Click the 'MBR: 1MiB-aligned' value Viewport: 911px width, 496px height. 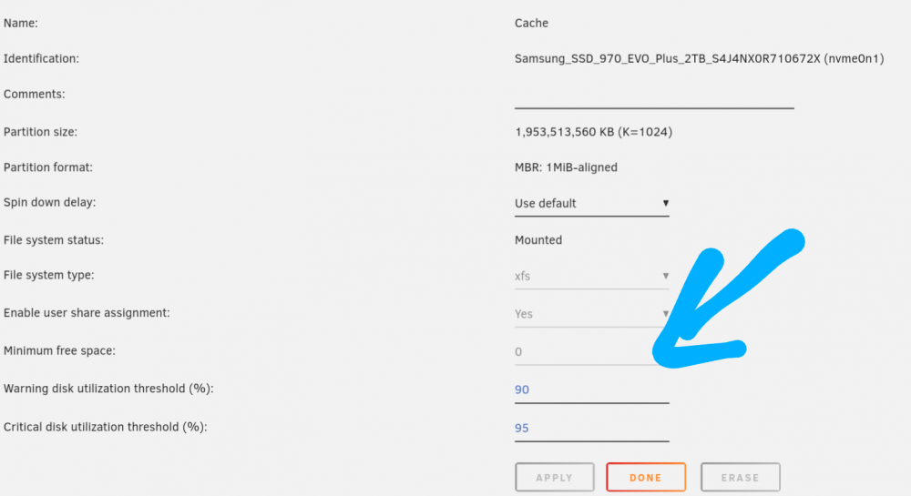566,167
